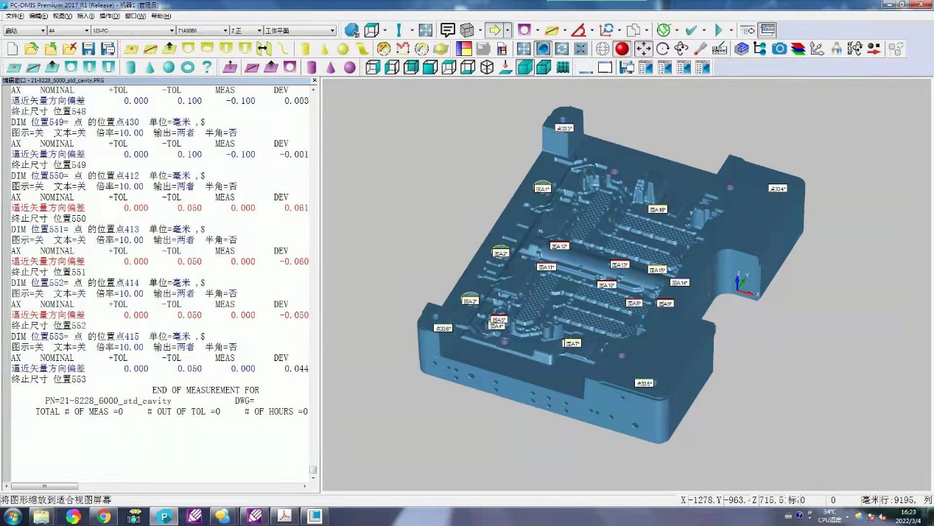
Task: Click the Save (floppy disk) icon
Action: point(88,49)
